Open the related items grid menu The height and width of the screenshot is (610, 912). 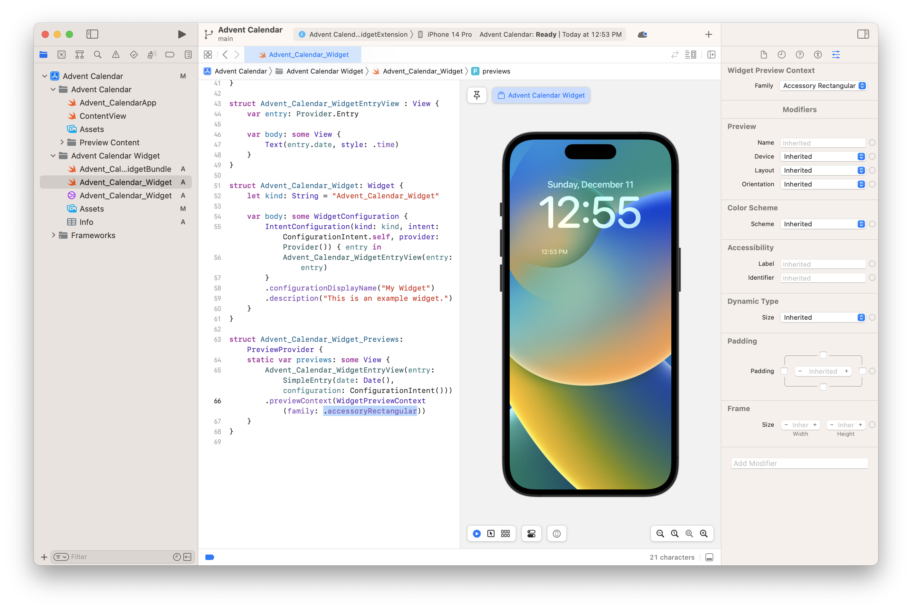[x=208, y=55]
